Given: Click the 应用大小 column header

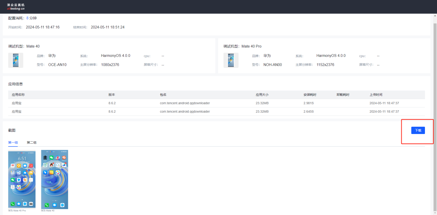Looking at the screenshot, I should (x=262, y=95).
